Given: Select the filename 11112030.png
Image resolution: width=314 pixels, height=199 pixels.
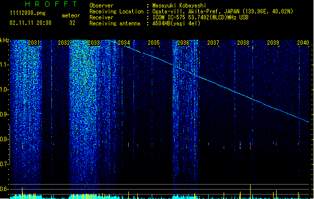Looking at the screenshot, I should point(28,13).
